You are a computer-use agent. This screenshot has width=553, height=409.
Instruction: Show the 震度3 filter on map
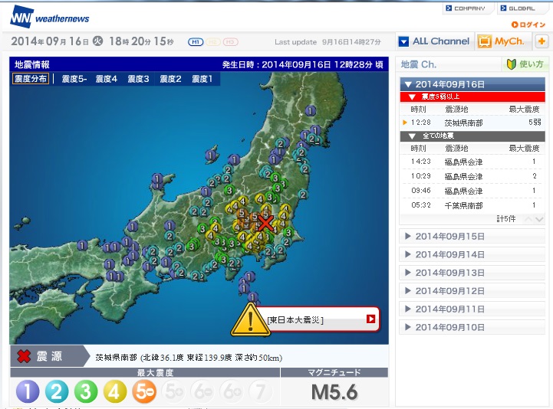[x=138, y=79]
